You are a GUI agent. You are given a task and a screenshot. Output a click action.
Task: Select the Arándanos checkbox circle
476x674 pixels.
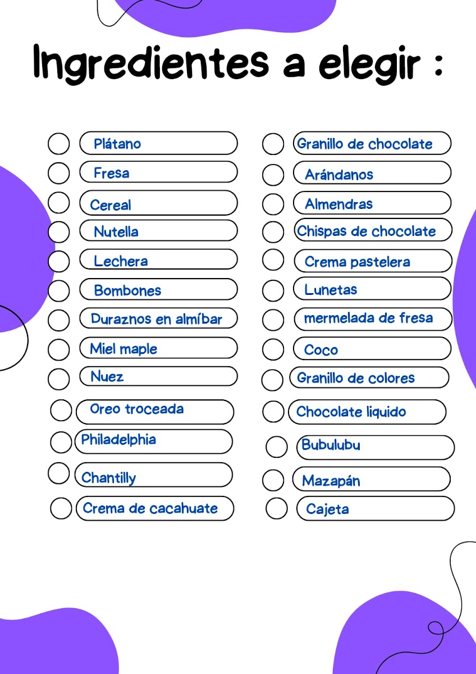pyautogui.click(x=273, y=175)
